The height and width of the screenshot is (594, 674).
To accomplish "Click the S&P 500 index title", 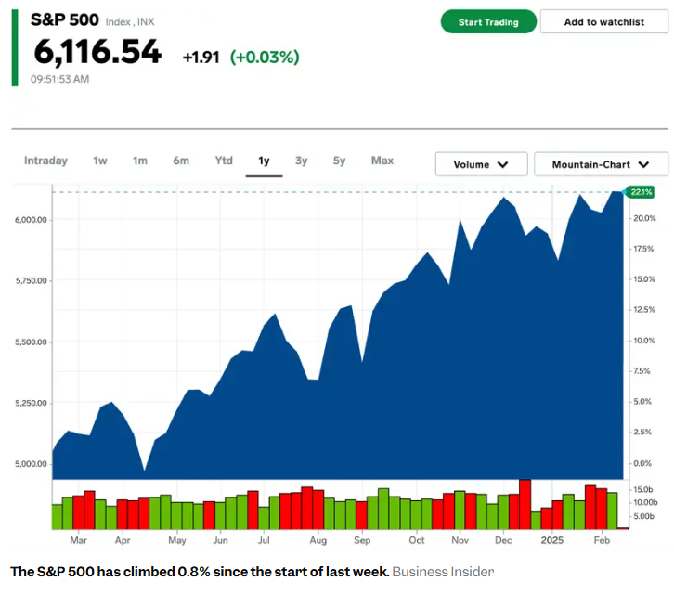I will pyautogui.click(x=58, y=19).
